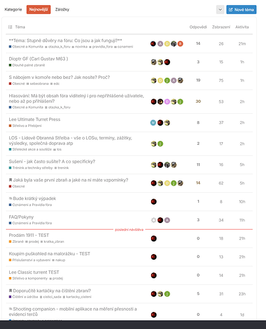
Task: Click the blue M avatar in Lee Ultimate Turret Press row
Action: coord(153,122)
